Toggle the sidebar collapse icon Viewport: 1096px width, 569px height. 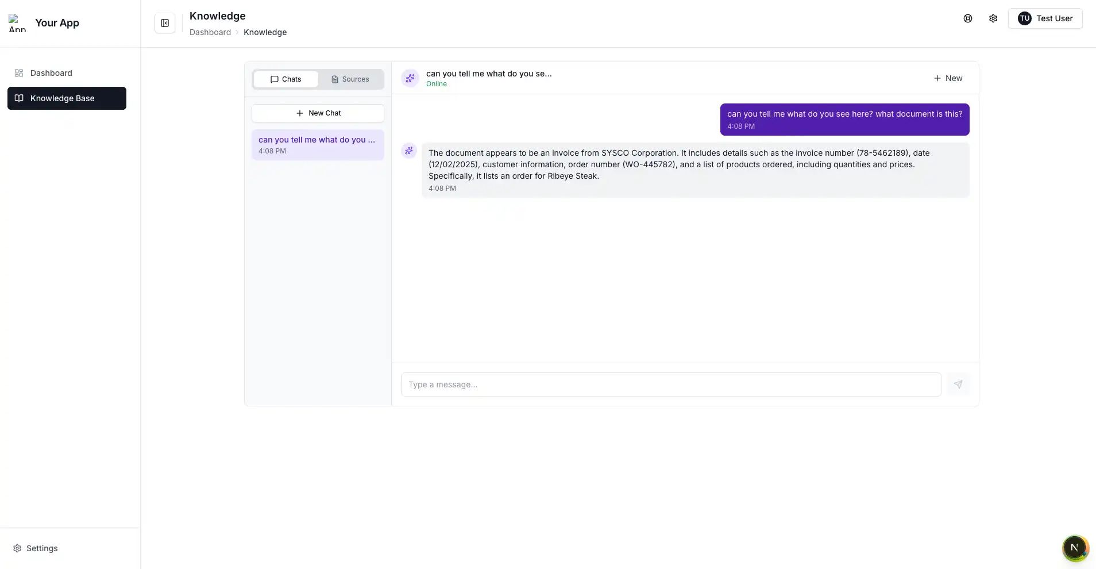coord(165,23)
